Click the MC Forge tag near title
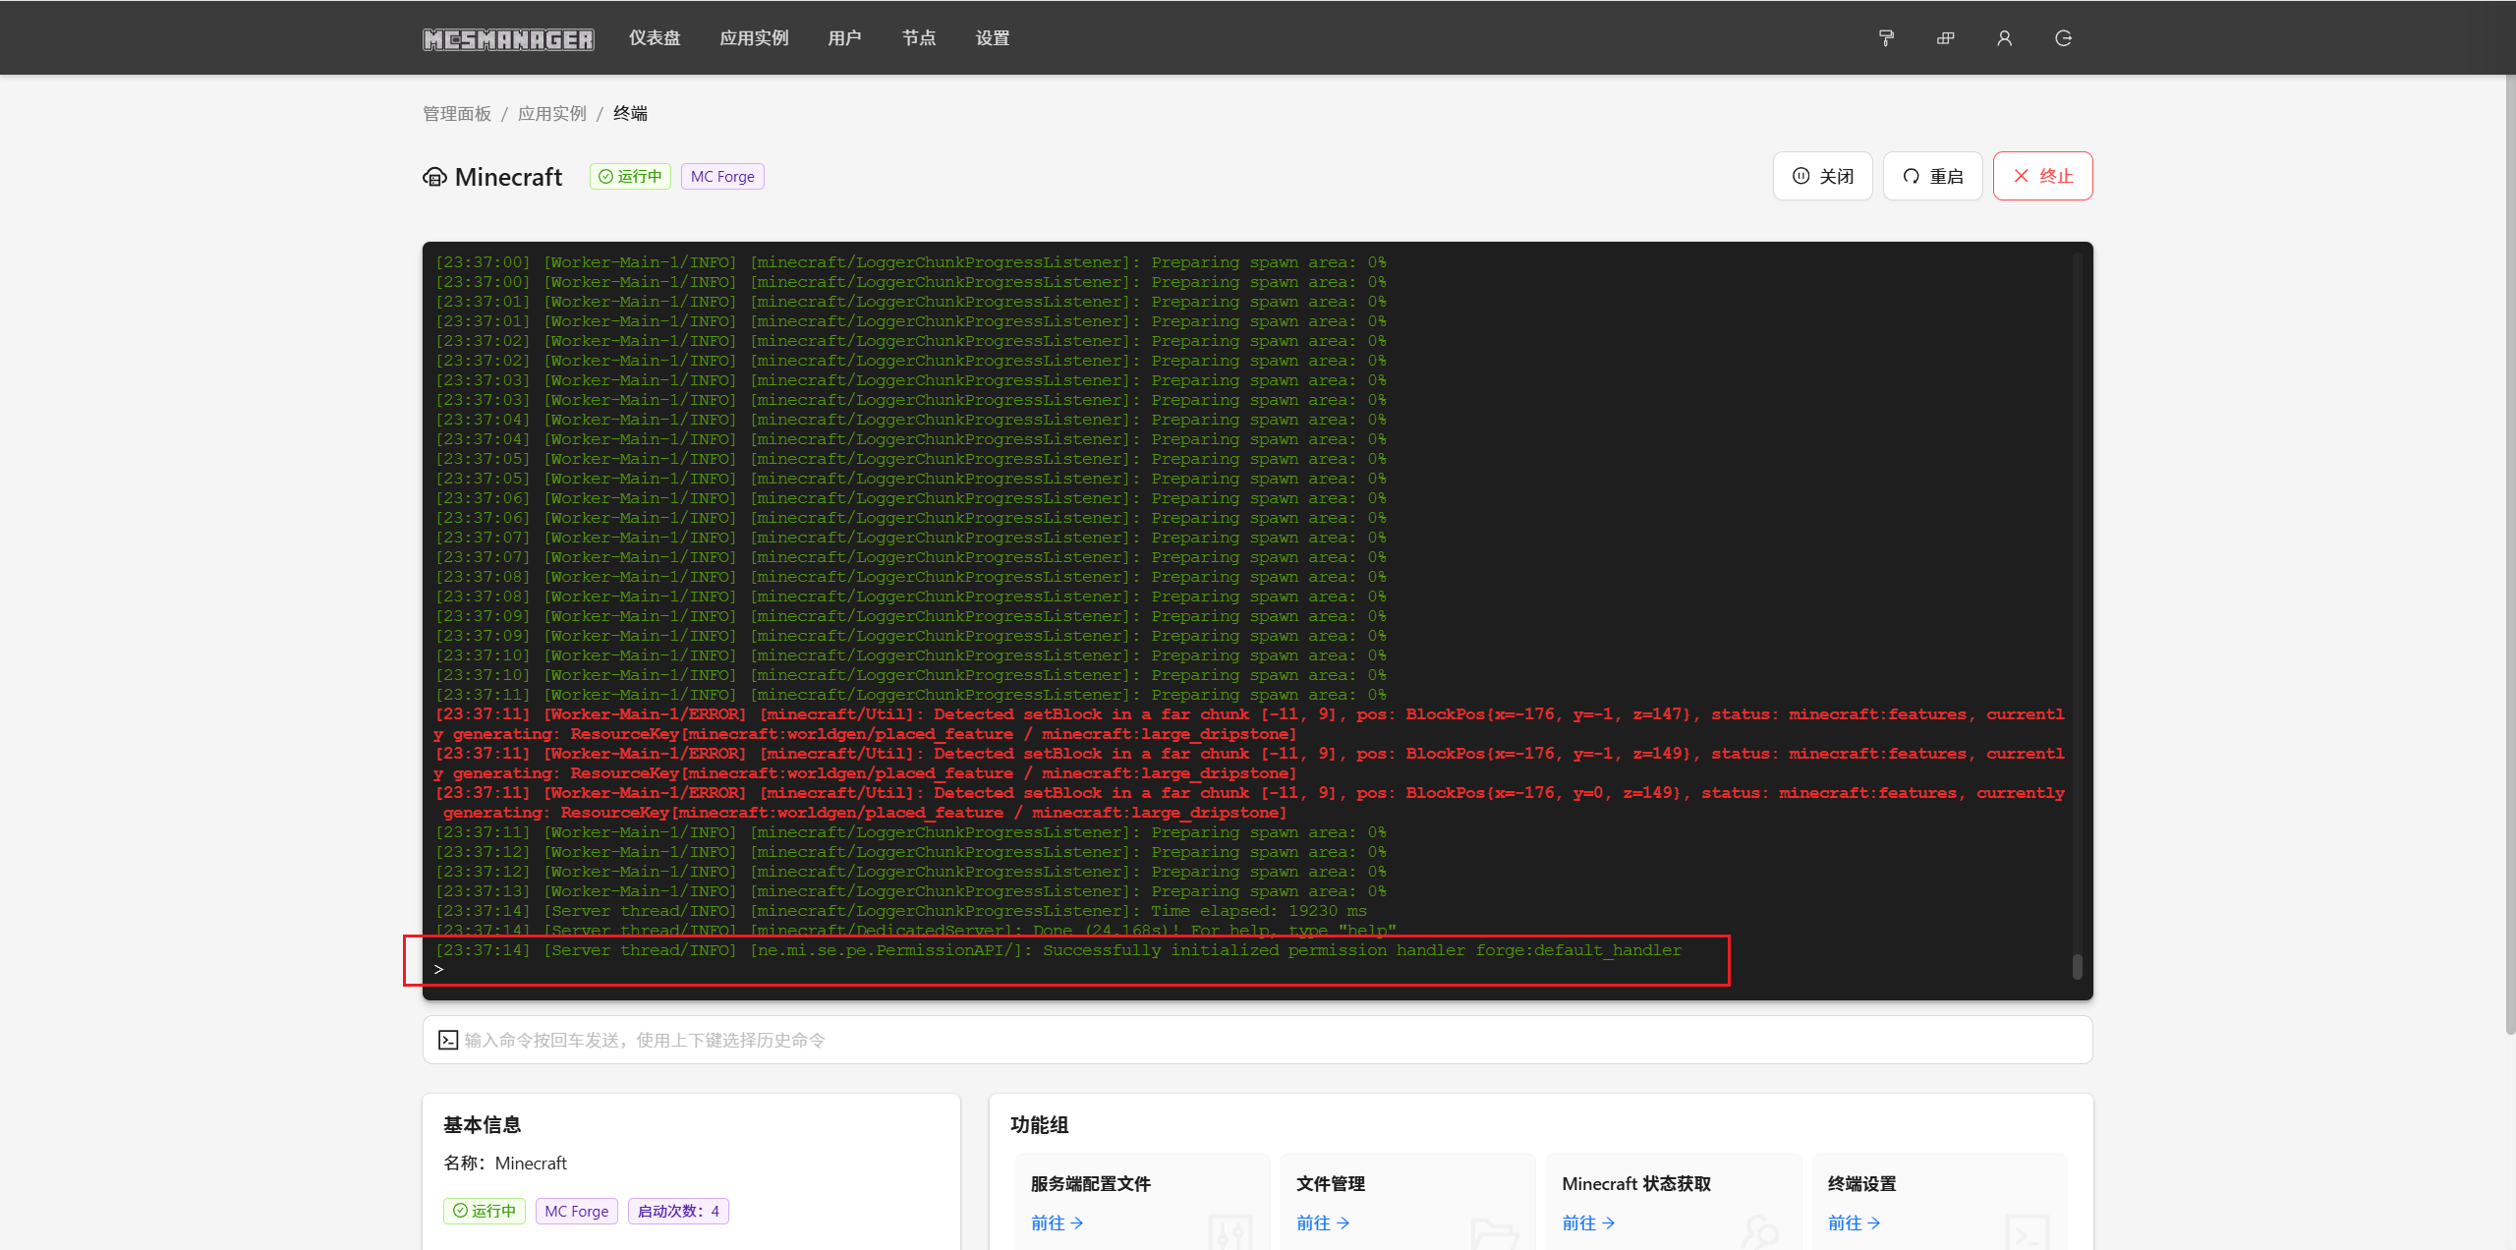The width and height of the screenshot is (2516, 1250). pos(722,177)
